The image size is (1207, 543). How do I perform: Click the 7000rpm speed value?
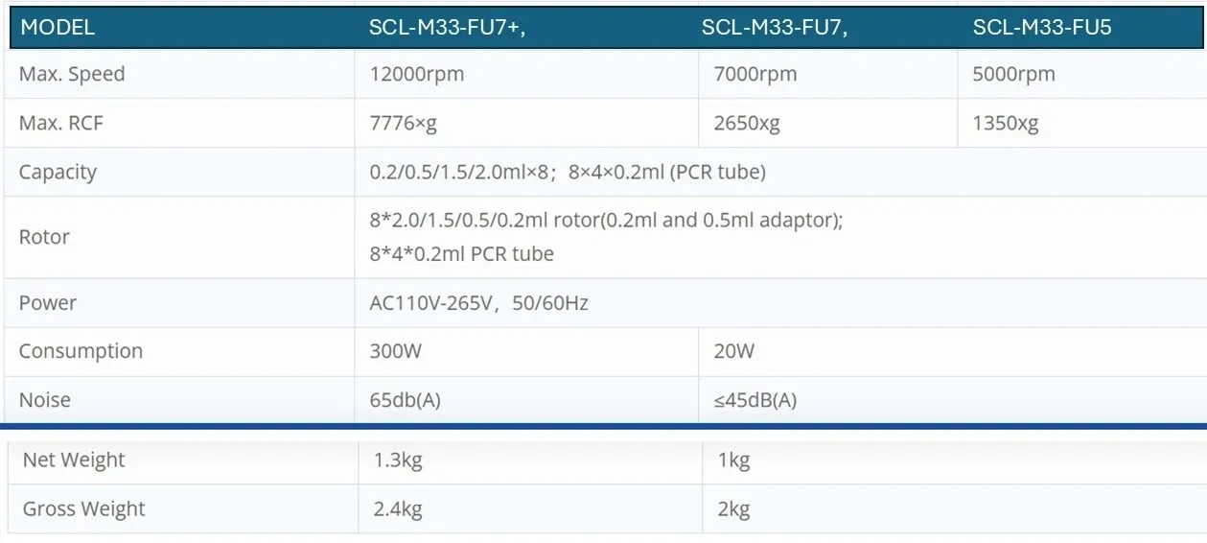click(755, 74)
